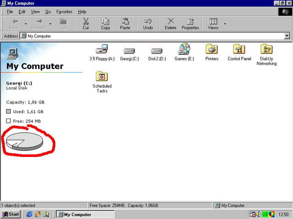This screenshot has height=219, width=293.
Task: Click the "Used: 1,61 GB" label
Action: (28, 111)
